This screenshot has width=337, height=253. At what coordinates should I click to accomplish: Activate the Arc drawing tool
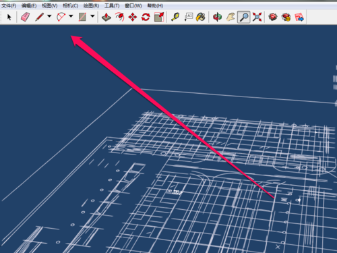pos(61,17)
